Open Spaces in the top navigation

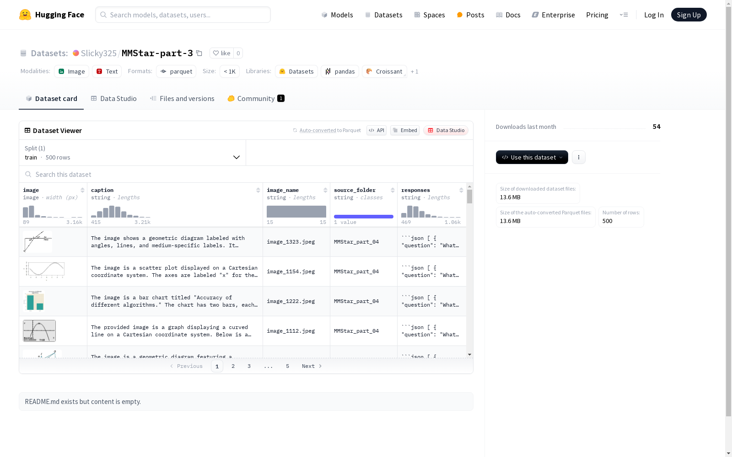click(430, 15)
